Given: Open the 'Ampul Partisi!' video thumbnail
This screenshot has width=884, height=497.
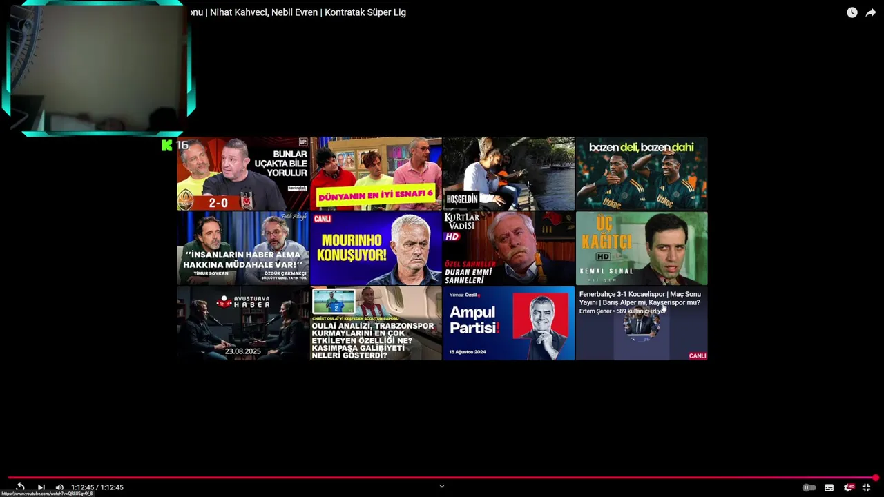Looking at the screenshot, I should (508, 324).
